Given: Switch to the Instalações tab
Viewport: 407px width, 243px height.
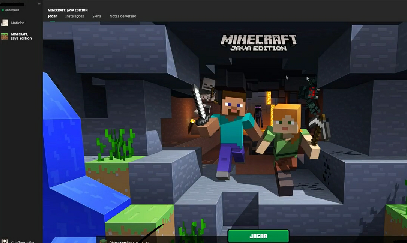Looking at the screenshot, I should [x=75, y=16].
